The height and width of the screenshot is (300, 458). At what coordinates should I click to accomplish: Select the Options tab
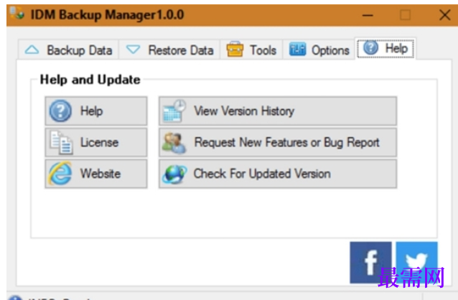[x=319, y=50]
